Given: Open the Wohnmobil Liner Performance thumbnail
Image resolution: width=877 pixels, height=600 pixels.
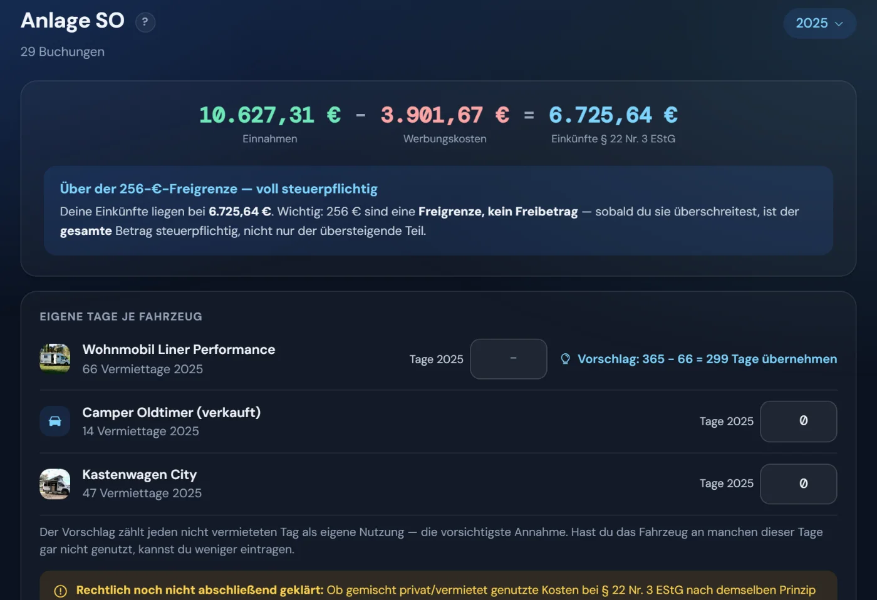Looking at the screenshot, I should [x=55, y=358].
